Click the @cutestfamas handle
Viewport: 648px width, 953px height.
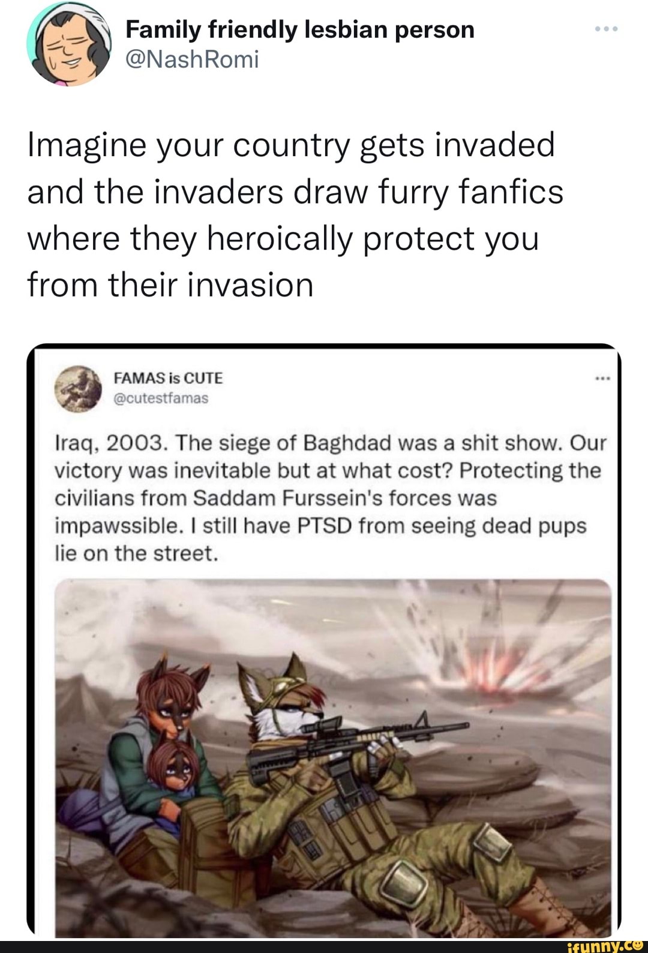(161, 398)
